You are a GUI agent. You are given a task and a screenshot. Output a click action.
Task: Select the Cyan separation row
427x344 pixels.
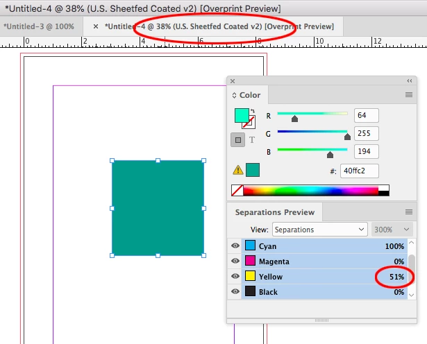324,246
